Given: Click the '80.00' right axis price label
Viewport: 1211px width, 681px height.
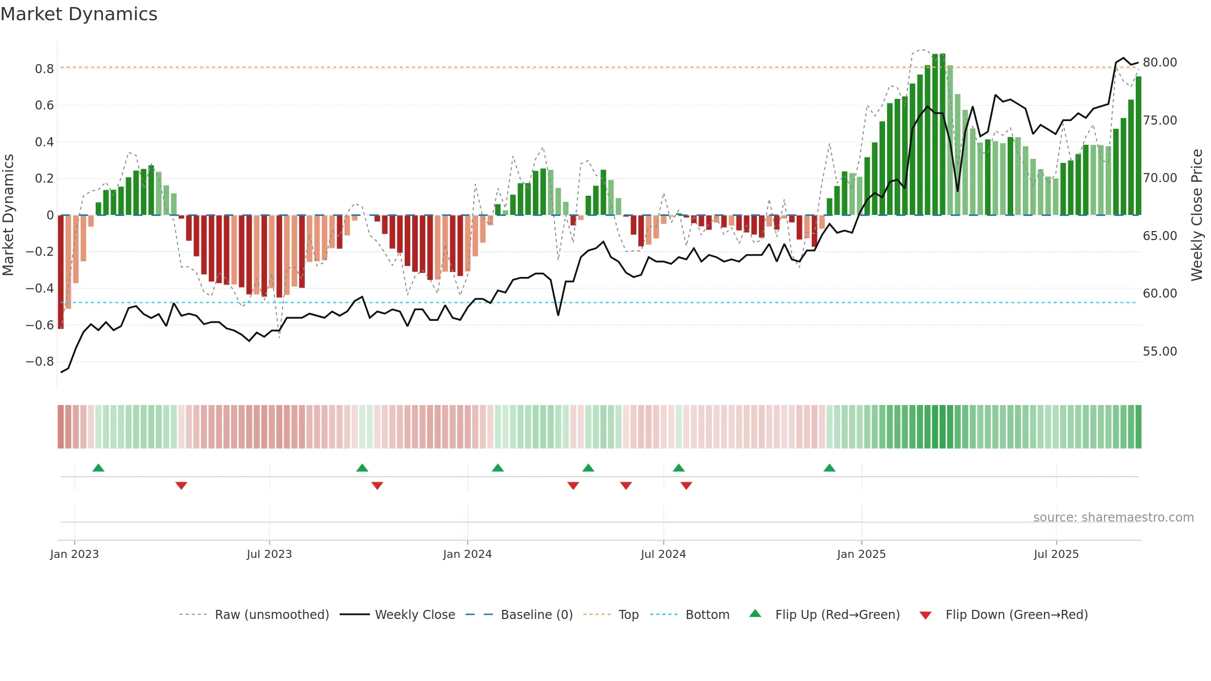Looking at the screenshot, I should (1160, 62).
